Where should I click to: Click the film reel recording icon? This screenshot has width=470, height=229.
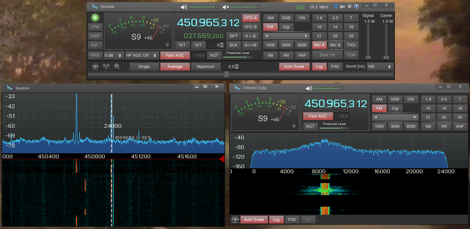tap(117, 66)
